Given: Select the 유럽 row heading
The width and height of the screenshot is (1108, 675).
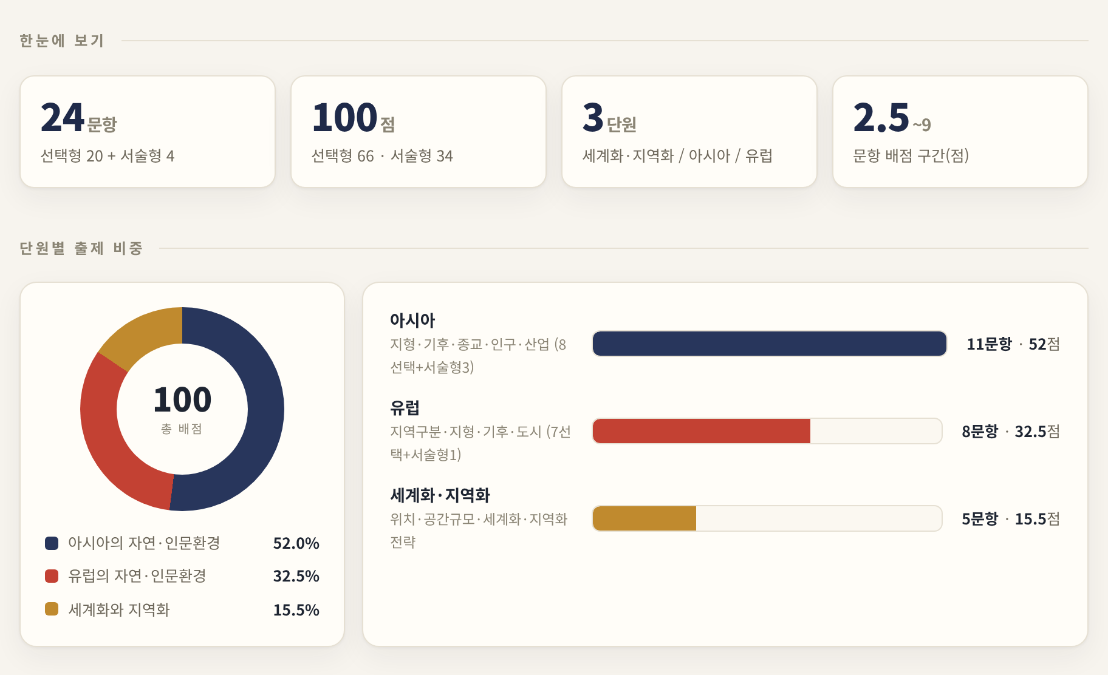Looking at the screenshot, I should click(x=405, y=408).
